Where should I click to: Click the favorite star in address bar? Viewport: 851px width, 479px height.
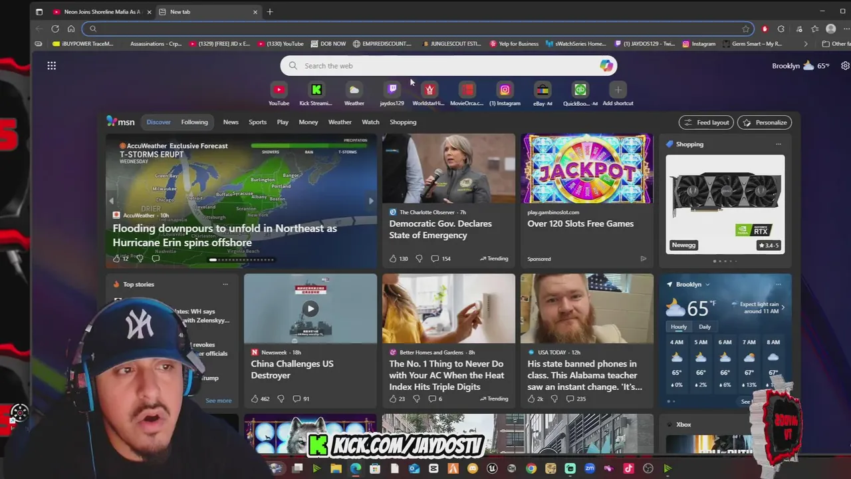pos(745,29)
